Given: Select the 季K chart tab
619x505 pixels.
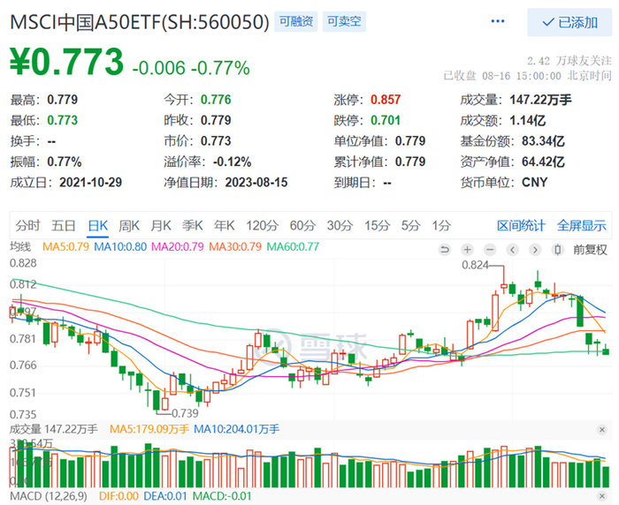Looking at the screenshot, I should tap(192, 225).
